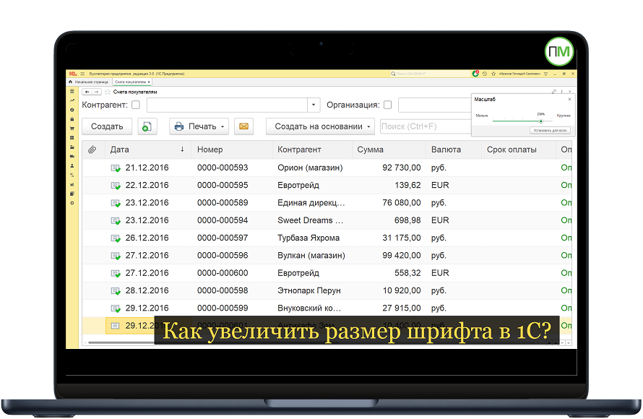Open the four-squares section in sidebar

point(72,138)
